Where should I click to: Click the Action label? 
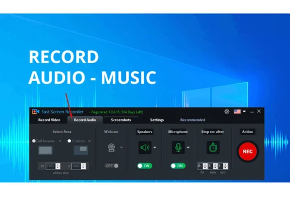(248, 132)
